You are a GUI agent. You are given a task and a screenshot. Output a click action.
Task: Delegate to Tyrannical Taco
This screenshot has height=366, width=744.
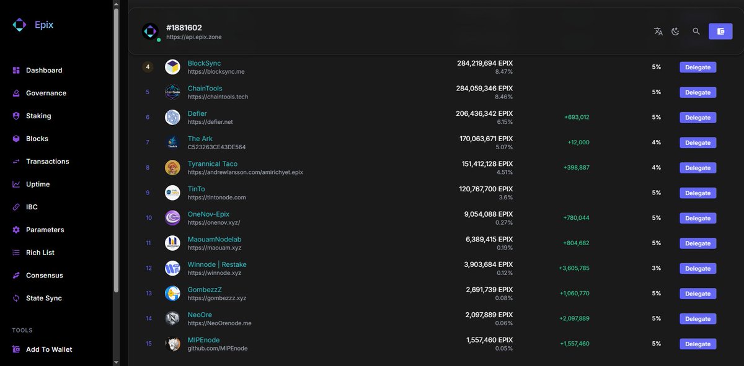click(697, 168)
